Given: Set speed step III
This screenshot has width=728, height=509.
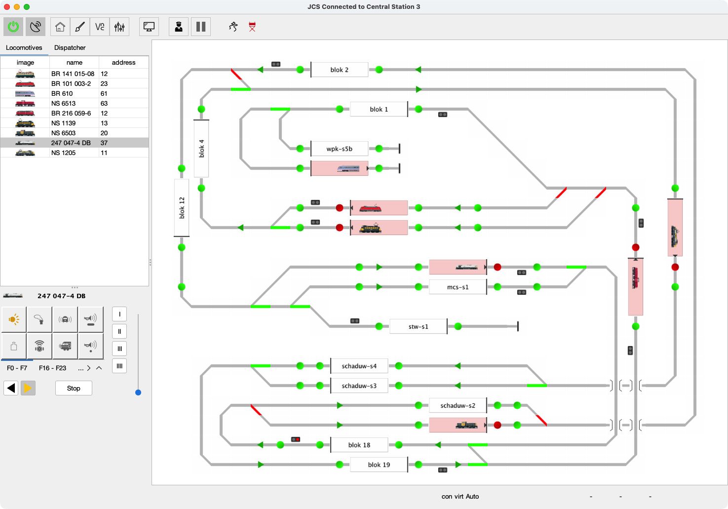Looking at the screenshot, I should [119, 349].
